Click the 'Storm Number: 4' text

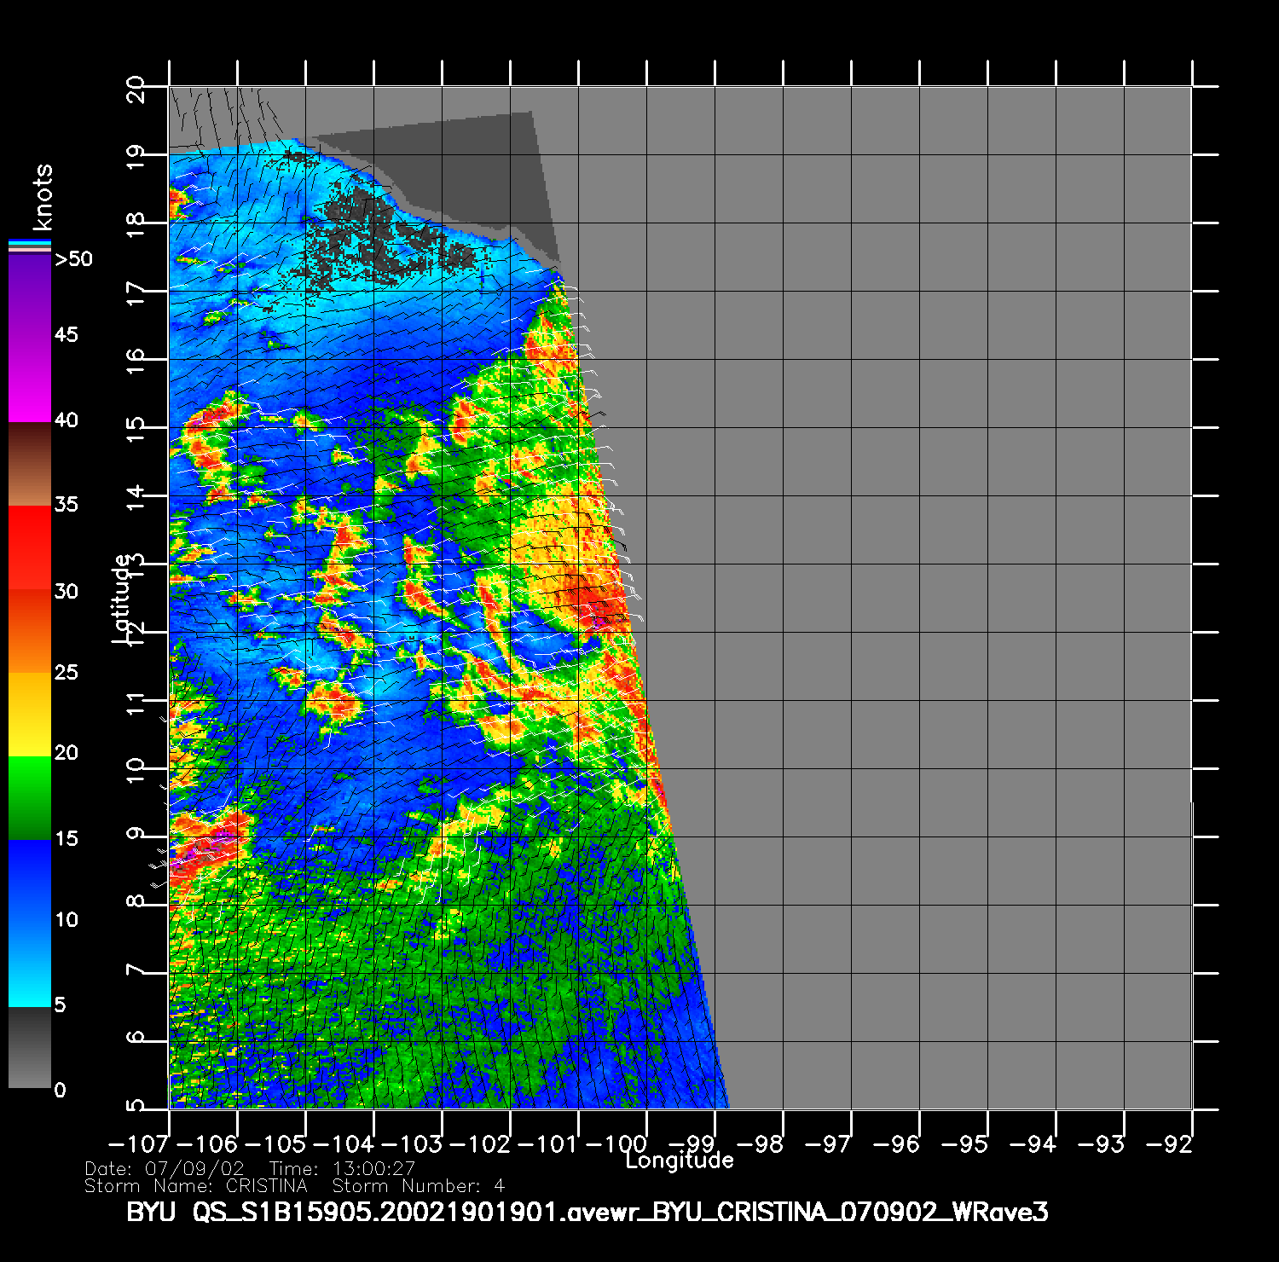coord(418,1186)
